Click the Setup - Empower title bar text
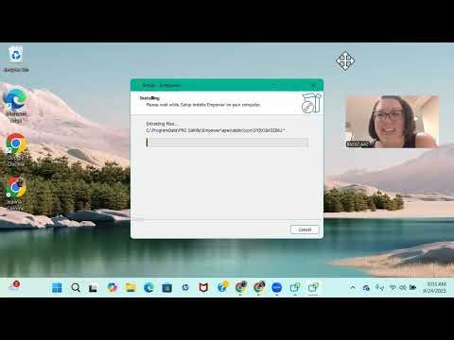The width and height of the screenshot is (454, 340). coord(162,85)
